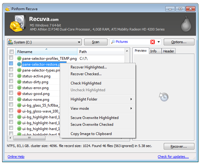Click the horizontal scrollbar left arrow
Viewport: 200px width, 164px height.
pyautogui.click(x=10, y=138)
